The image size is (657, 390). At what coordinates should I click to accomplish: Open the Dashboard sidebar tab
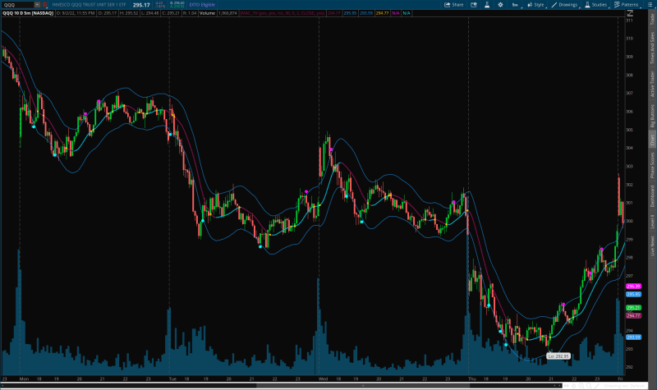[652, 196]
